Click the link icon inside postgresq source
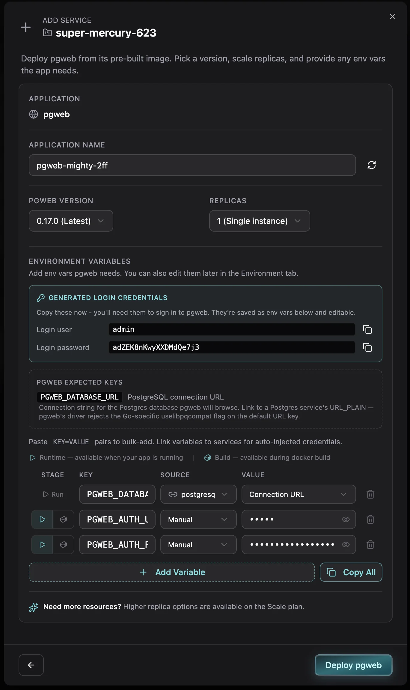 173,494
